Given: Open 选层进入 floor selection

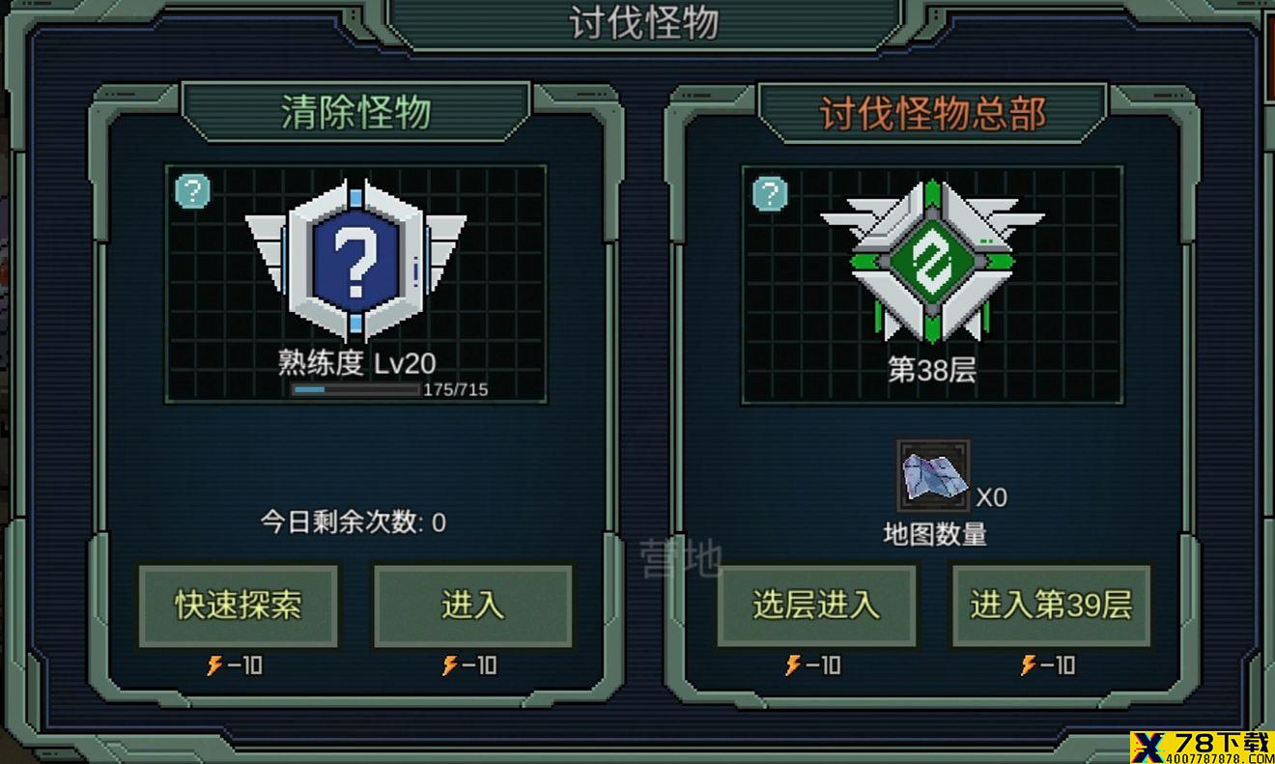Looking at the screenshot, I should (x=816, y=606).
